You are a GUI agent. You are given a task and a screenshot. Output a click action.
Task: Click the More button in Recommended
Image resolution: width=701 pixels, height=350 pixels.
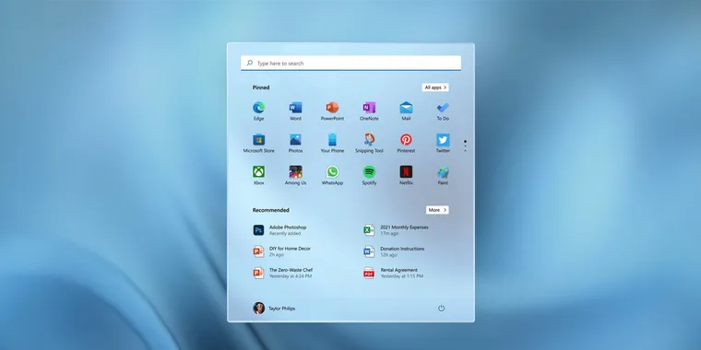click(x=437, y=210)
